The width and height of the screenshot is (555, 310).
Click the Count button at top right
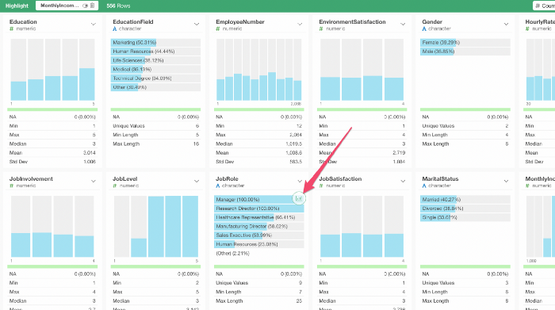point(545,6)
